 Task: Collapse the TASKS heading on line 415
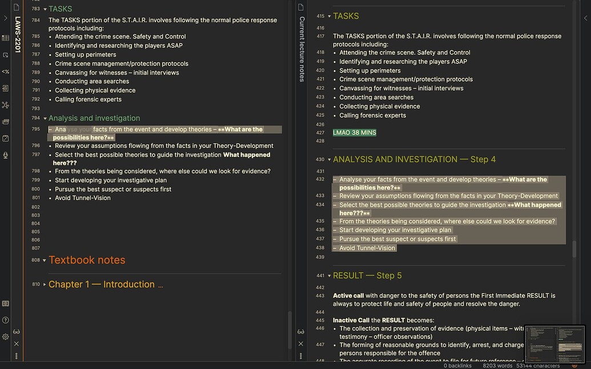pyautogui.click(x=329, y=16)
